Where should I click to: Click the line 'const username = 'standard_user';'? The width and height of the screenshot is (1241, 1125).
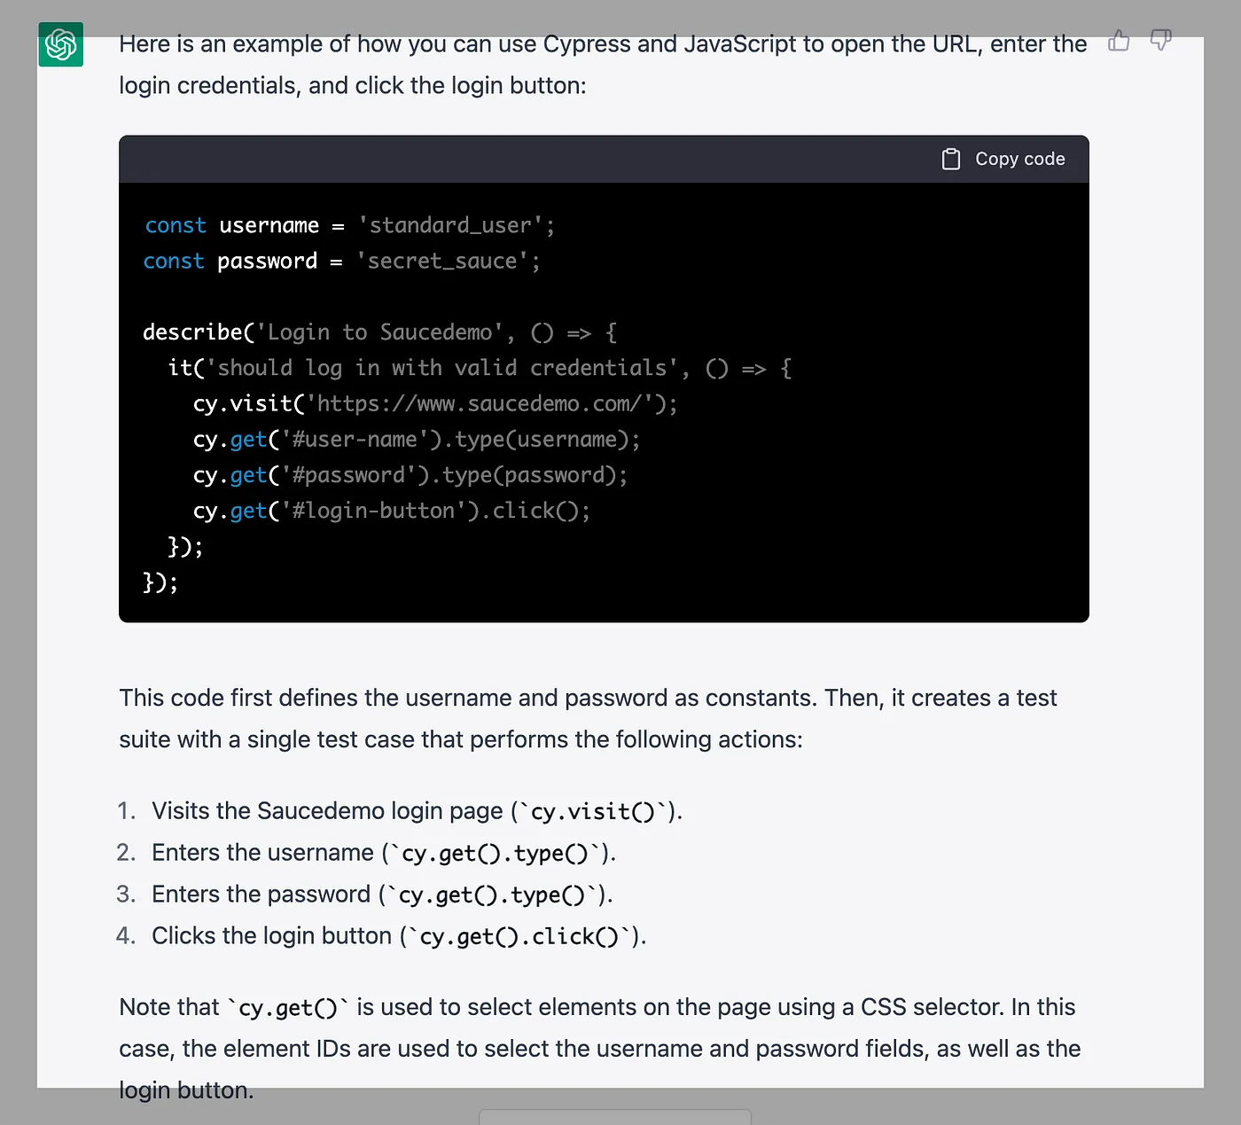coord(349,225)
